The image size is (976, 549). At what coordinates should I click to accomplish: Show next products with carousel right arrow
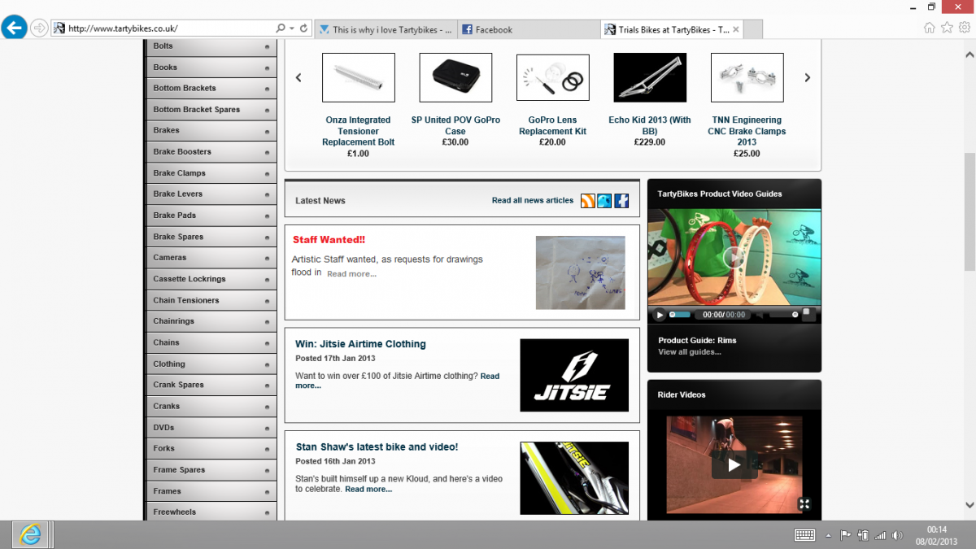click(808, 78)
